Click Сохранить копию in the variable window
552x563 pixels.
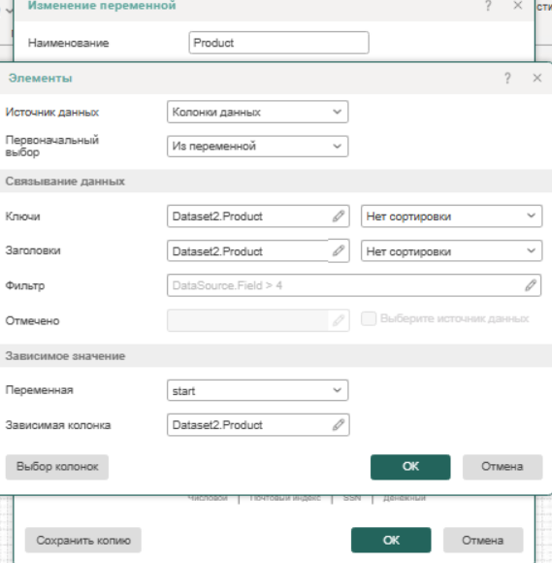tap(82, 540)
